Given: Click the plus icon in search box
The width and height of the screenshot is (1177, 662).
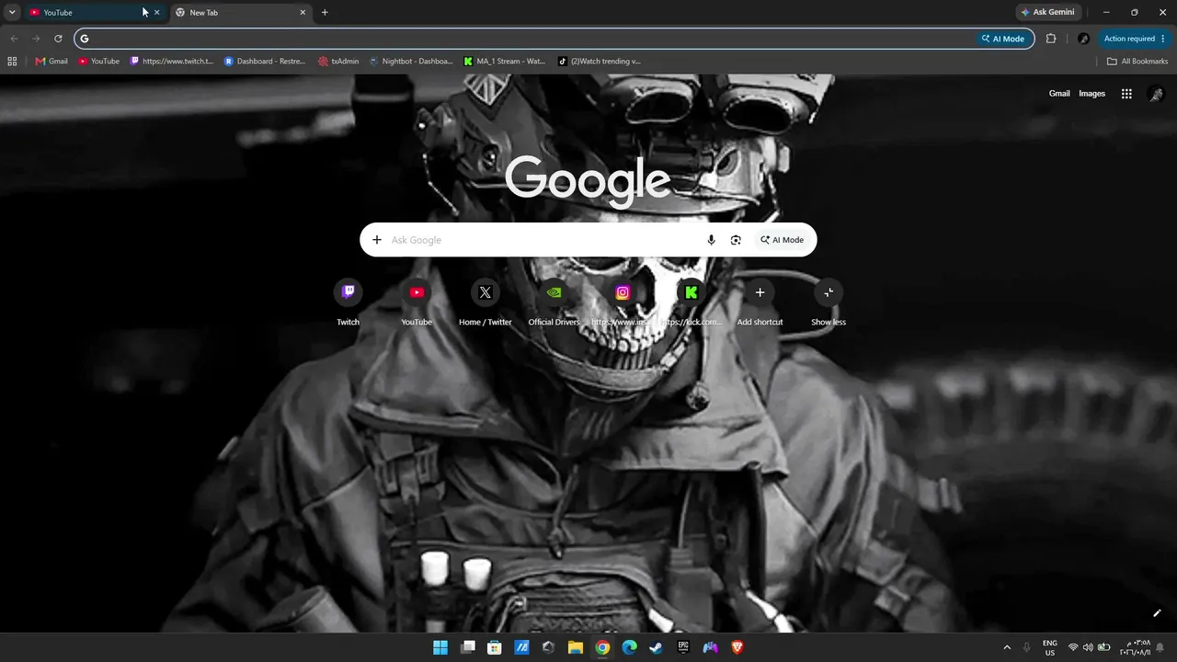Looking at the screenshot, I should pyautogui.click(x=376, y=240).
